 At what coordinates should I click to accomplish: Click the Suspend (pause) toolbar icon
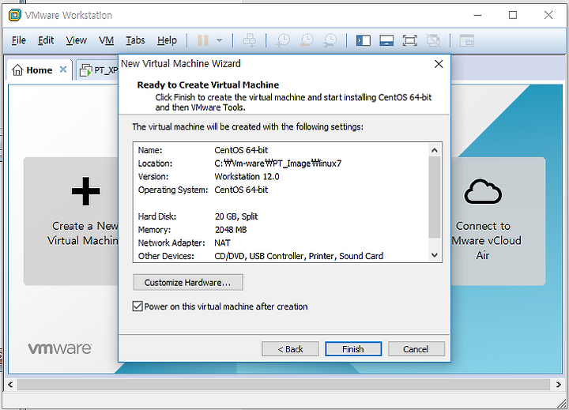(x=202, y=40)
